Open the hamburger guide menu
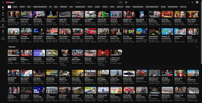Viewport: 202px width, 103px height. click(x=3, y=2)
